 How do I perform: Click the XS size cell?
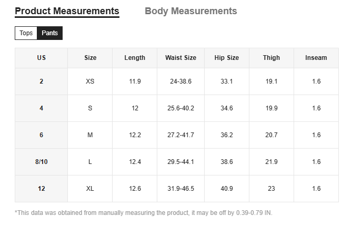(x=90, y=81)
